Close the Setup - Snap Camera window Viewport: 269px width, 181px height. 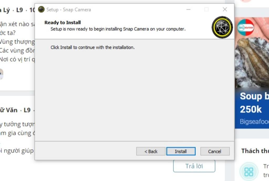click(225, 9)
